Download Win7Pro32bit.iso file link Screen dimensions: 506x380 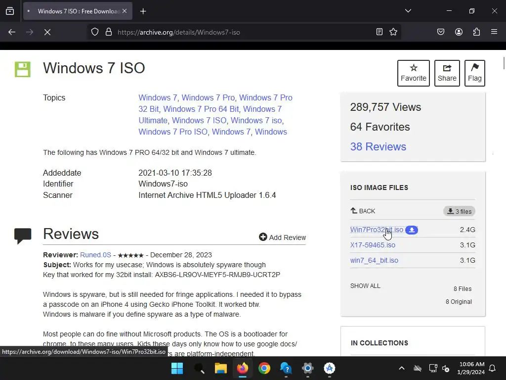[x=377, y=230]
